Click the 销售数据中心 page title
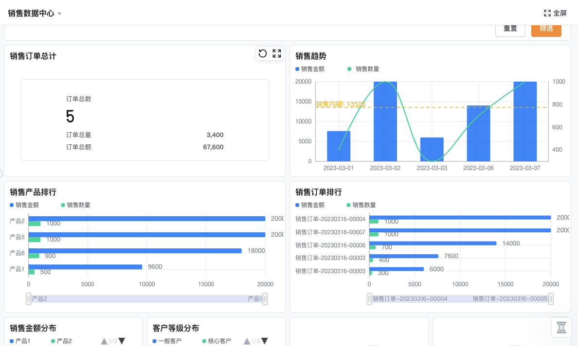Image resolution: width=578 pixels, height=346 pixels. point(31,14)
